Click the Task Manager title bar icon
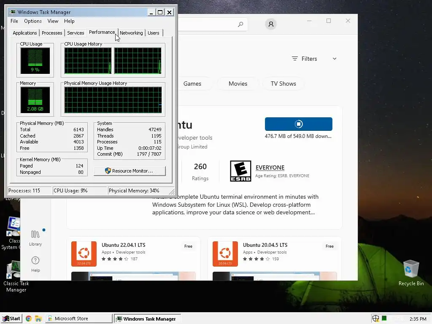 coord(12,12)
